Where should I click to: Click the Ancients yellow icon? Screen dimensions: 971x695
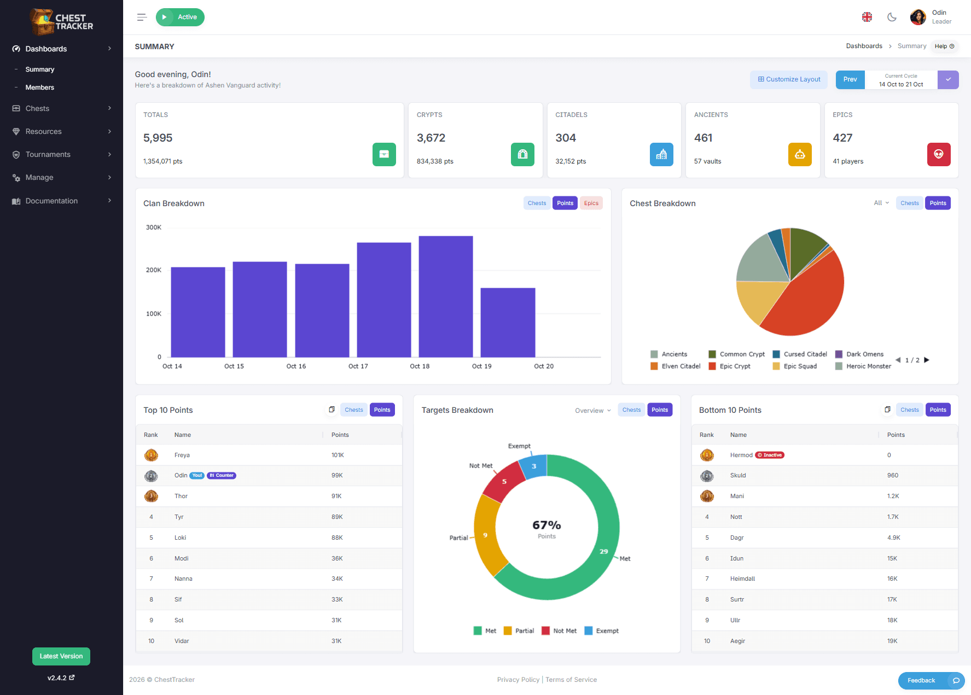(800, 154)
